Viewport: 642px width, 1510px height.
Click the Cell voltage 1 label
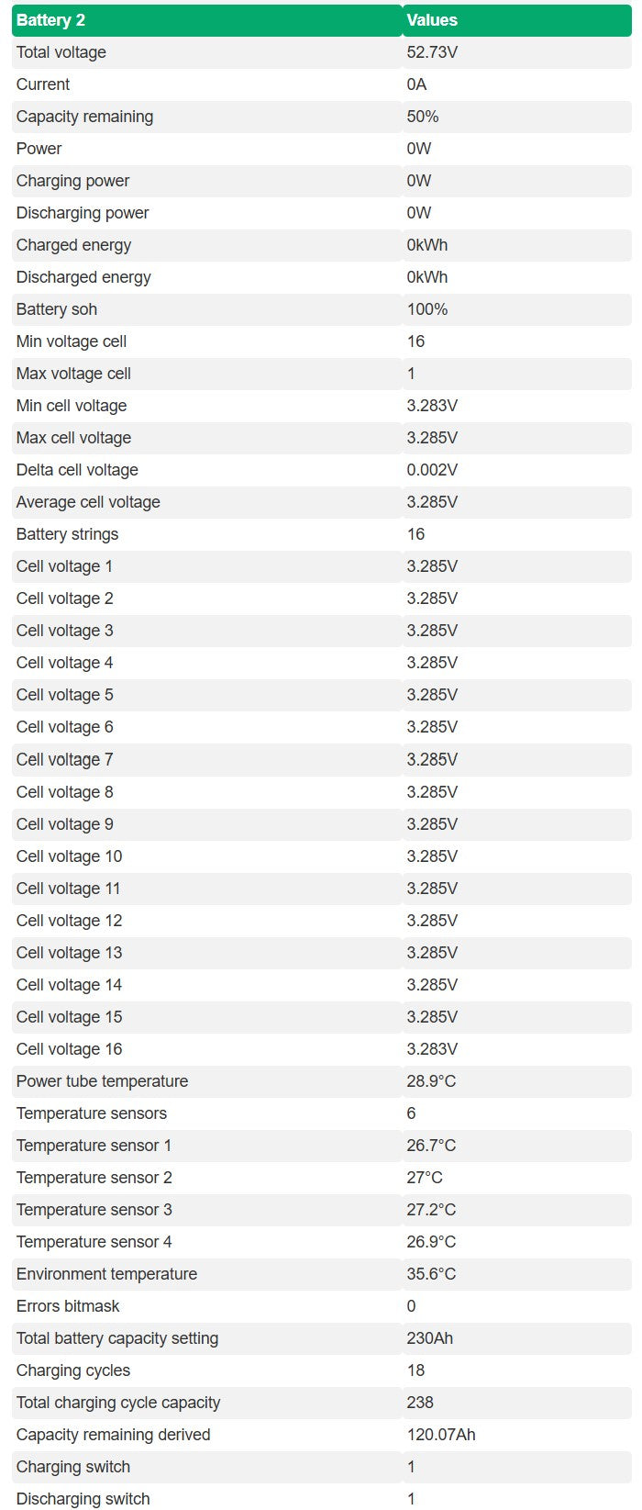tap(64, 566)
